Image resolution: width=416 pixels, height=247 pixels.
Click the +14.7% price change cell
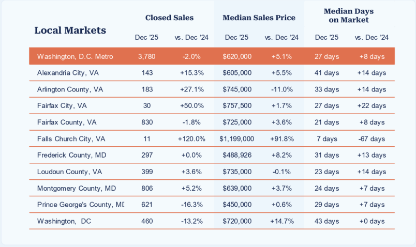[282, 221]
